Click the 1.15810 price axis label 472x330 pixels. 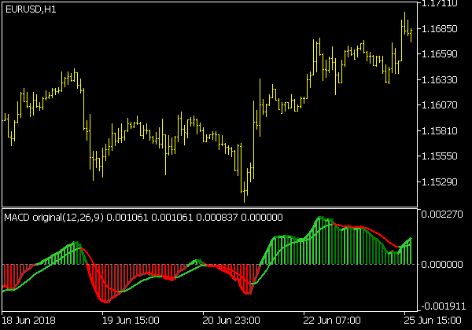pos(441,131)
